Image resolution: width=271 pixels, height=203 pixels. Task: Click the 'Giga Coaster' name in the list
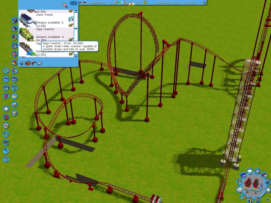click(45, 29)
